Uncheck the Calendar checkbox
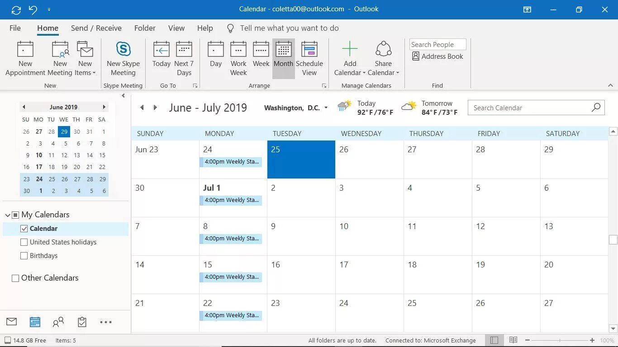The image size is (618, 347). tap(24, 229)
